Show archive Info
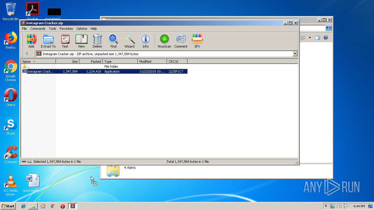 click(146, 41)
